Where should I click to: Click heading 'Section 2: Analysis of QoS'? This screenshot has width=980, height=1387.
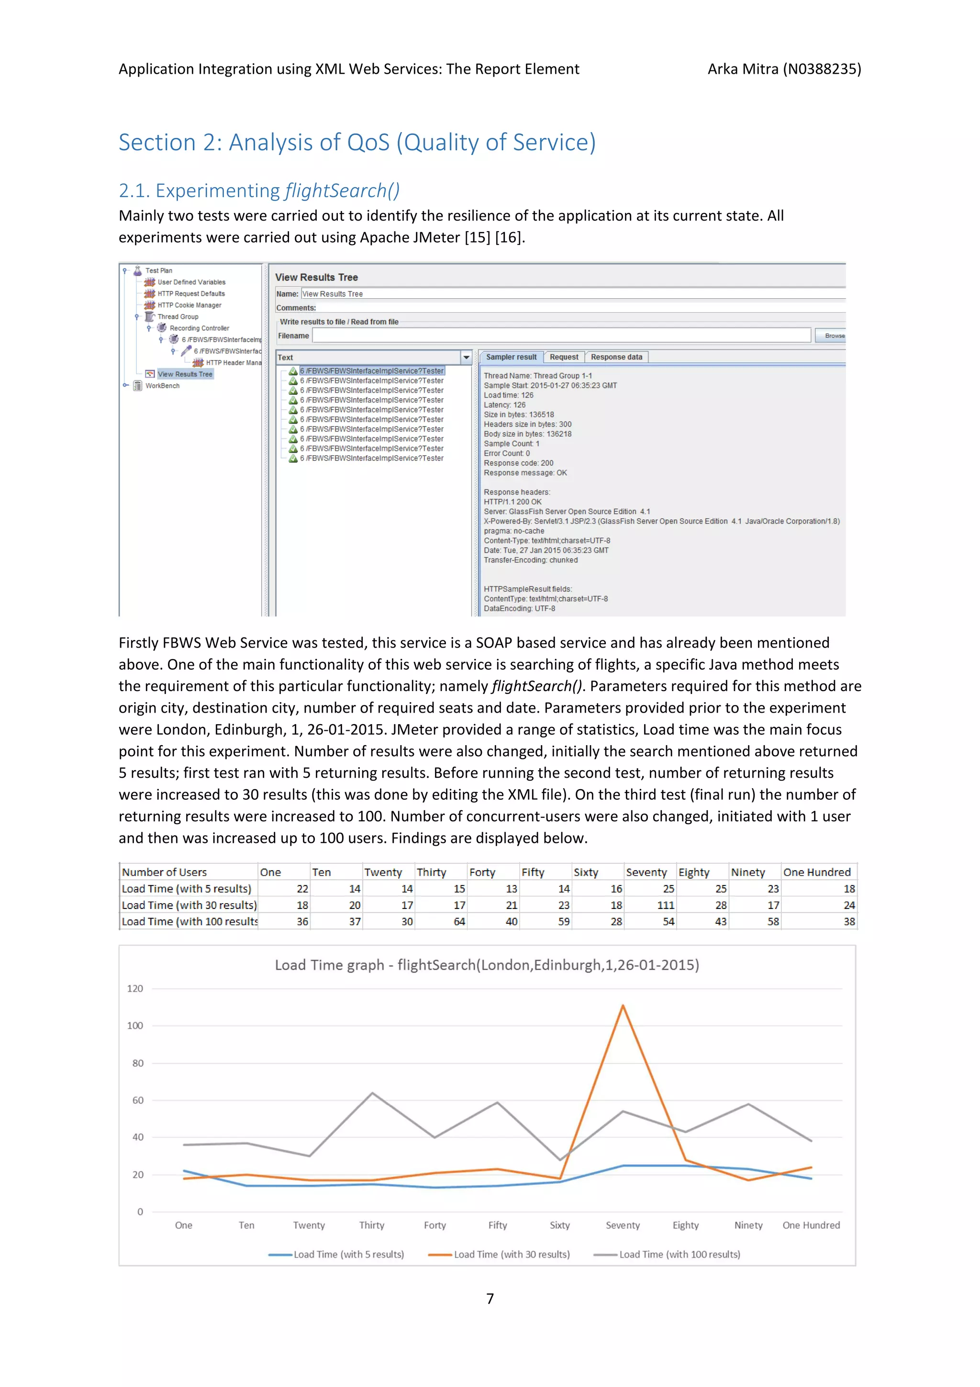click(357, 142)
